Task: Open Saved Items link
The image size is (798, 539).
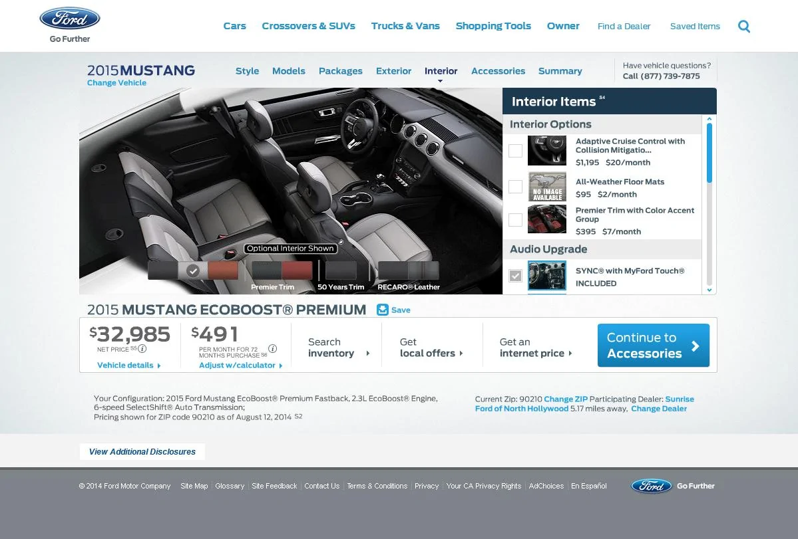Action: 695,27
